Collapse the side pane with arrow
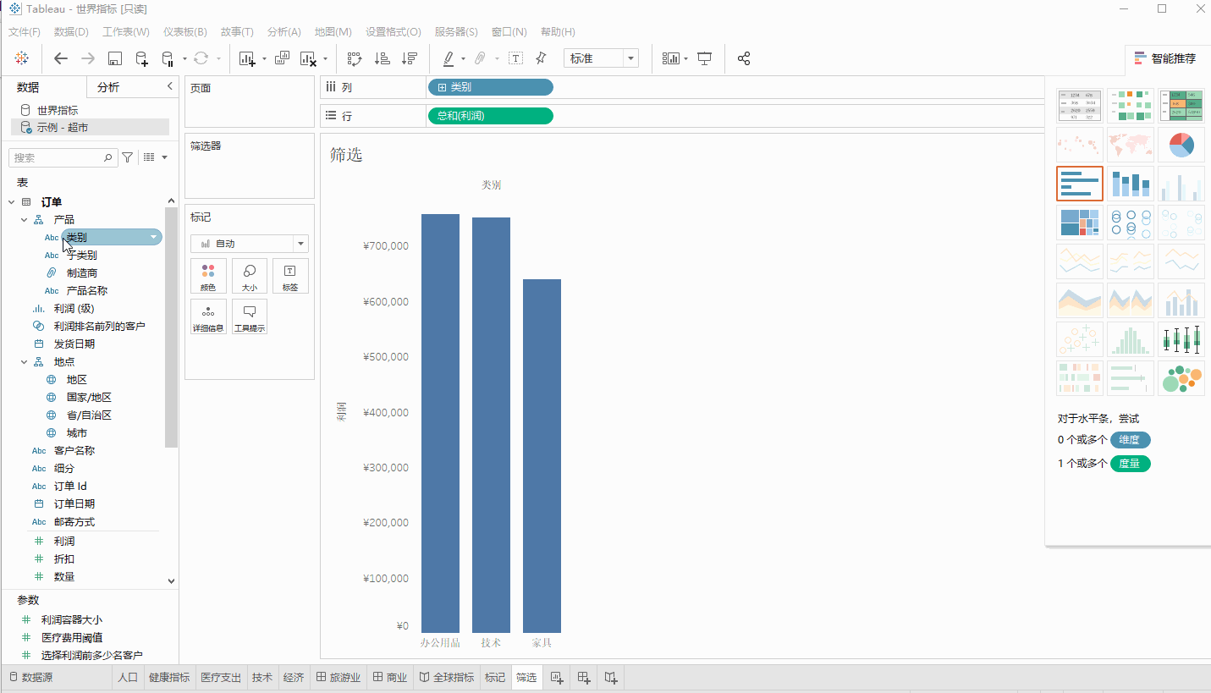 [169, 86]
